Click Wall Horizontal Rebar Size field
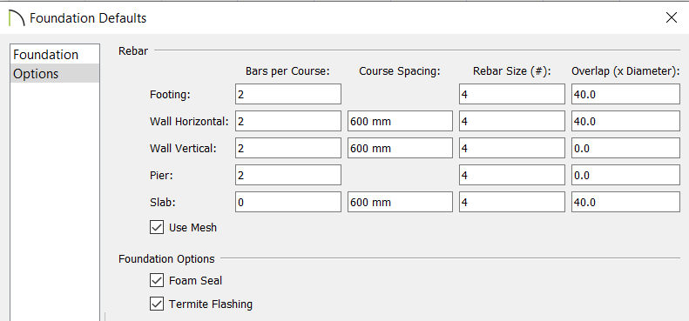 click(512, 121)
